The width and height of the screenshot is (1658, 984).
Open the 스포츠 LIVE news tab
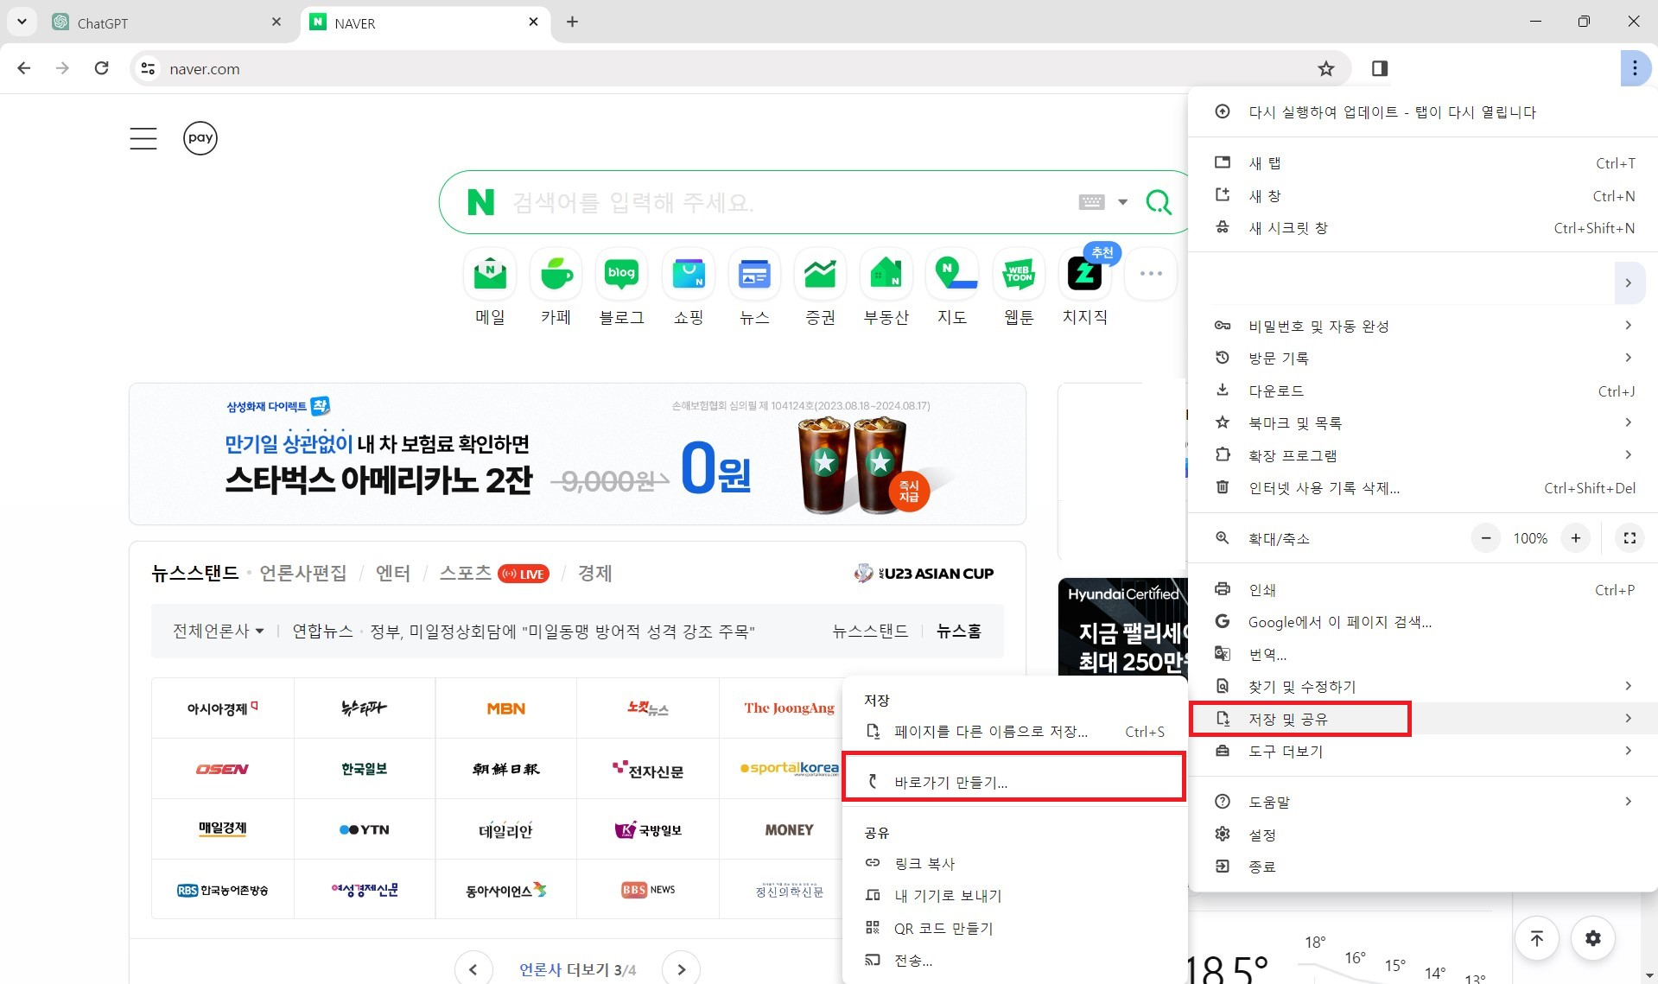click(494, 573)
